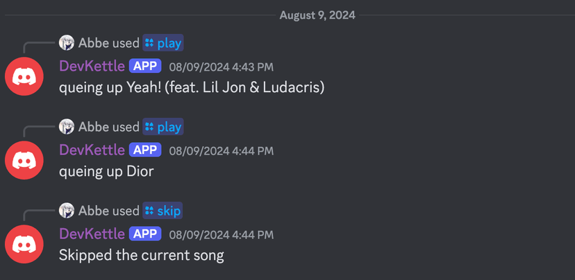Click the APP badge on the Yeah! message
The image size is (575, 280).
(145, 67)
